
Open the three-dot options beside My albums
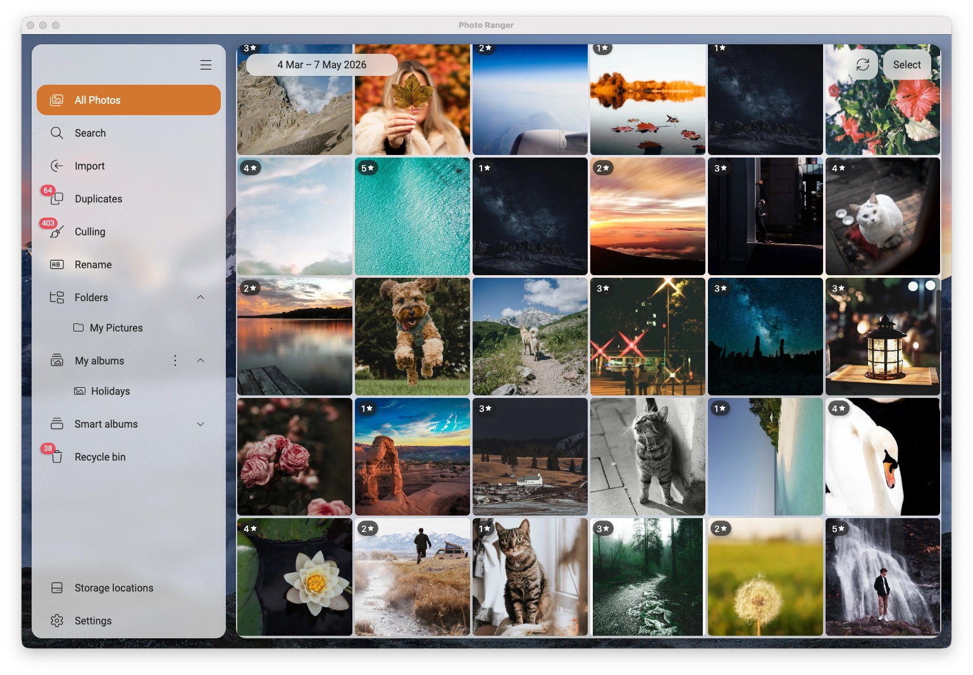175,361
